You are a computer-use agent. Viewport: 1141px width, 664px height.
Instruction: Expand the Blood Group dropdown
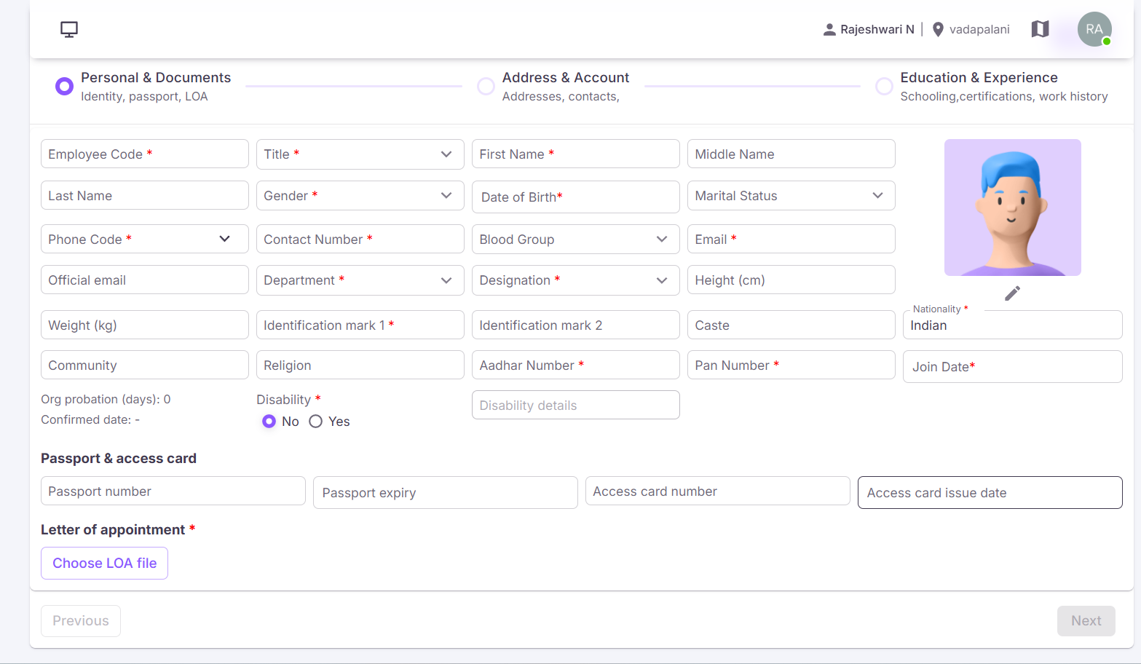(x=576, y=240)
